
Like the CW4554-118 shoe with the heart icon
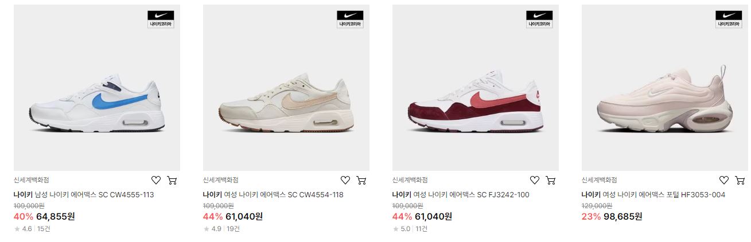[x=345, y=180]
